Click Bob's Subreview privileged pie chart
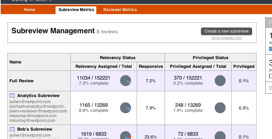 (220, 135)
